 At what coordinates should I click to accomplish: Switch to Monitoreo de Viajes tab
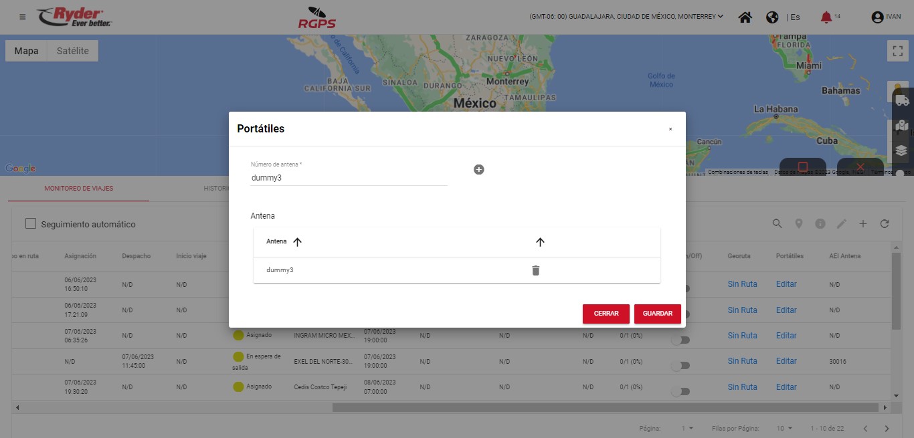(x=79, y=189)
